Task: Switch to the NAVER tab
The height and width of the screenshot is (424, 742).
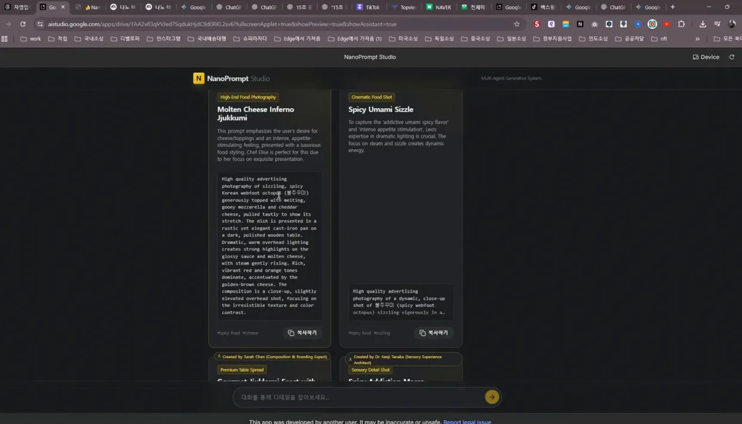Action: 439,7
